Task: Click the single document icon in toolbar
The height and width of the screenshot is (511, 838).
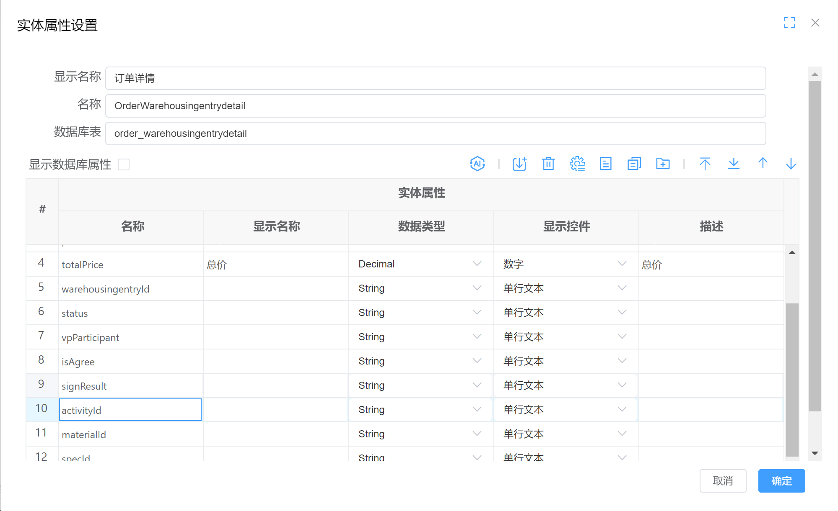Action: [x=605, y=164]
